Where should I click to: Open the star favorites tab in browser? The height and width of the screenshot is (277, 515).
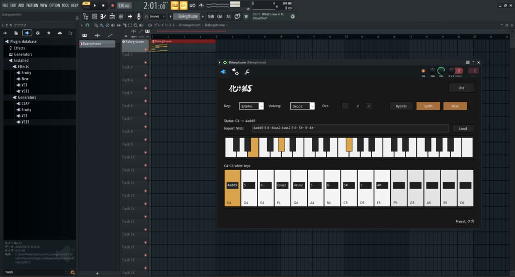[x=49, y=33]
